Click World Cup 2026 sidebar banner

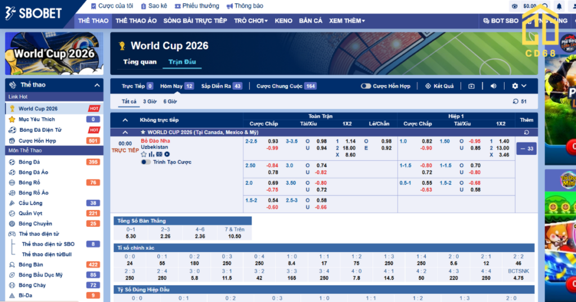click(x=54, y=53)
